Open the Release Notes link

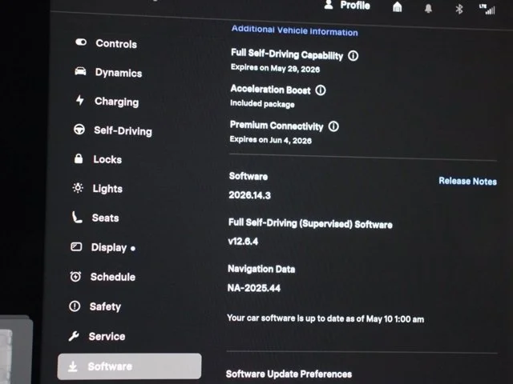coord(467,181)
